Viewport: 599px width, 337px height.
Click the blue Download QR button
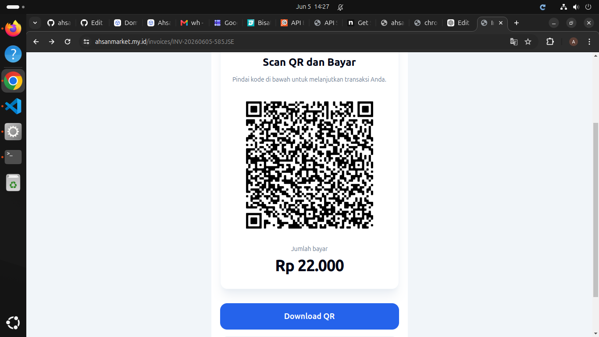point(310,316)
